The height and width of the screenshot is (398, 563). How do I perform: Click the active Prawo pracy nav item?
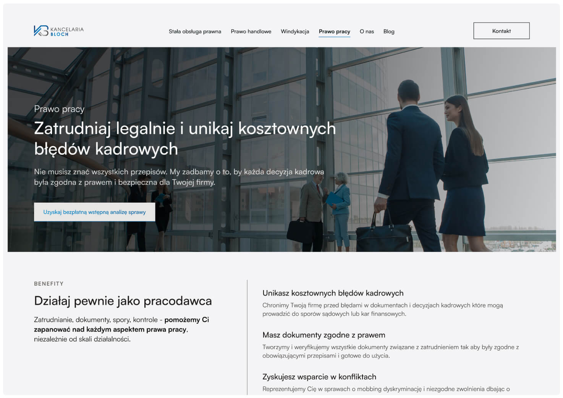pyautogui.click(x=334, y=31)
